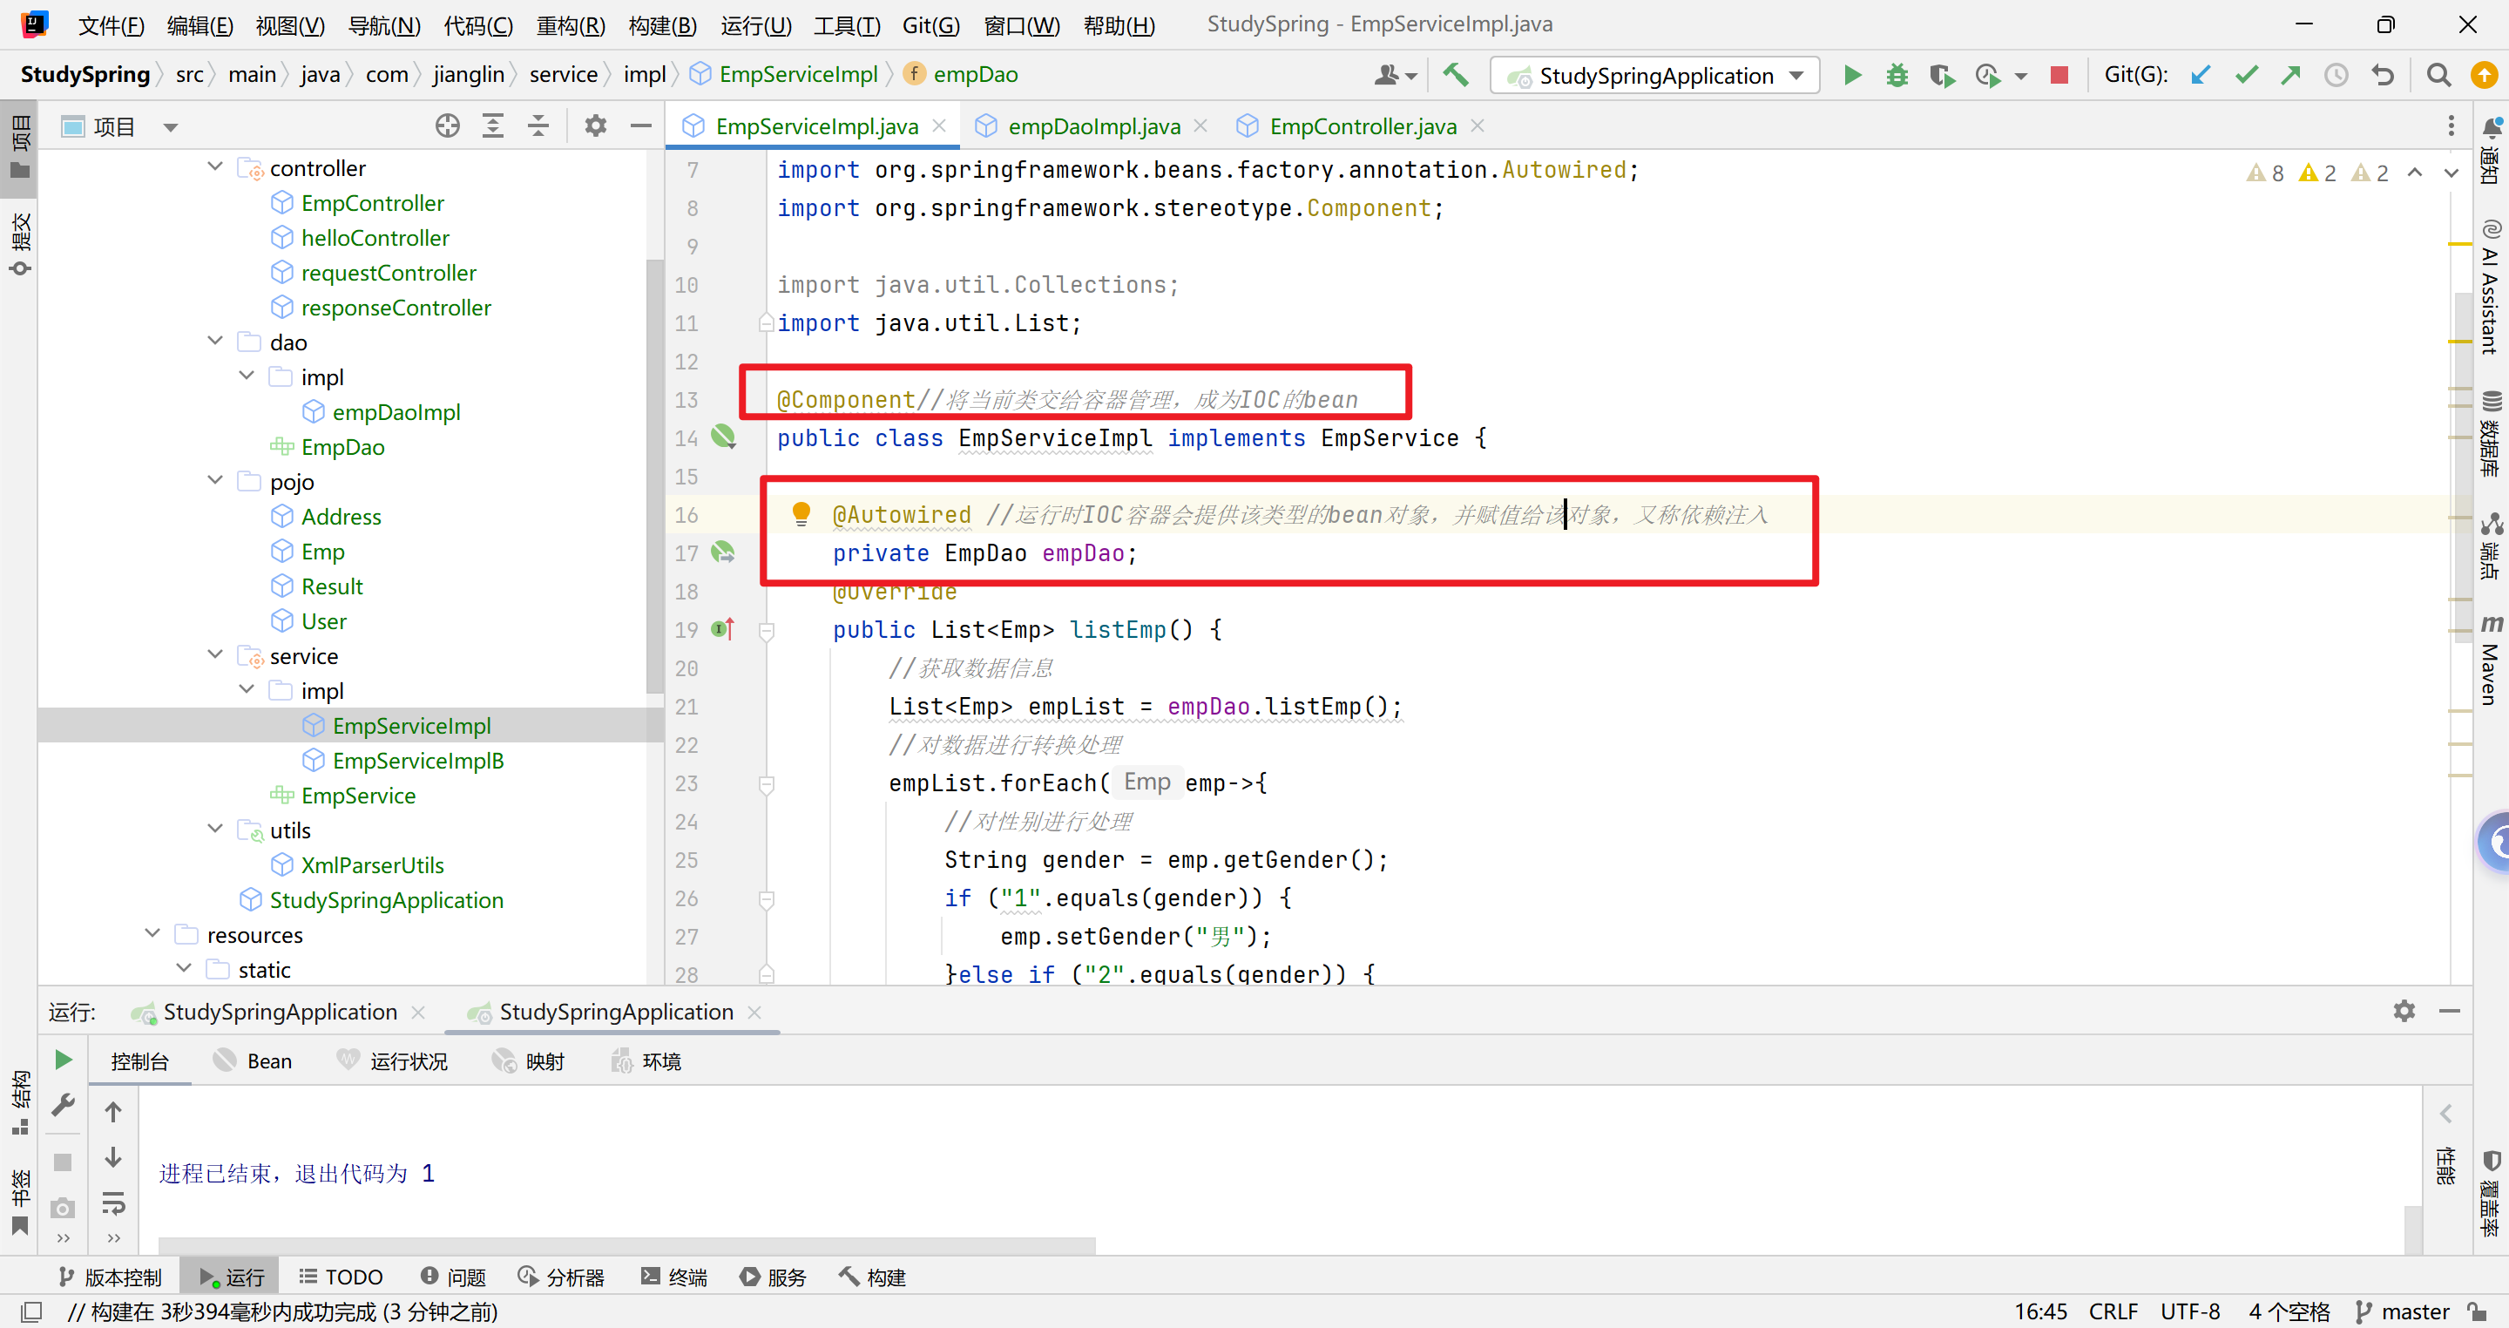
Task: Click the locate current file crosshair icon
Action: coord(447,125)
